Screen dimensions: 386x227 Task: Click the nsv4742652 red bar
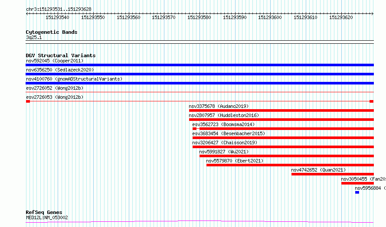coord(333,174)
